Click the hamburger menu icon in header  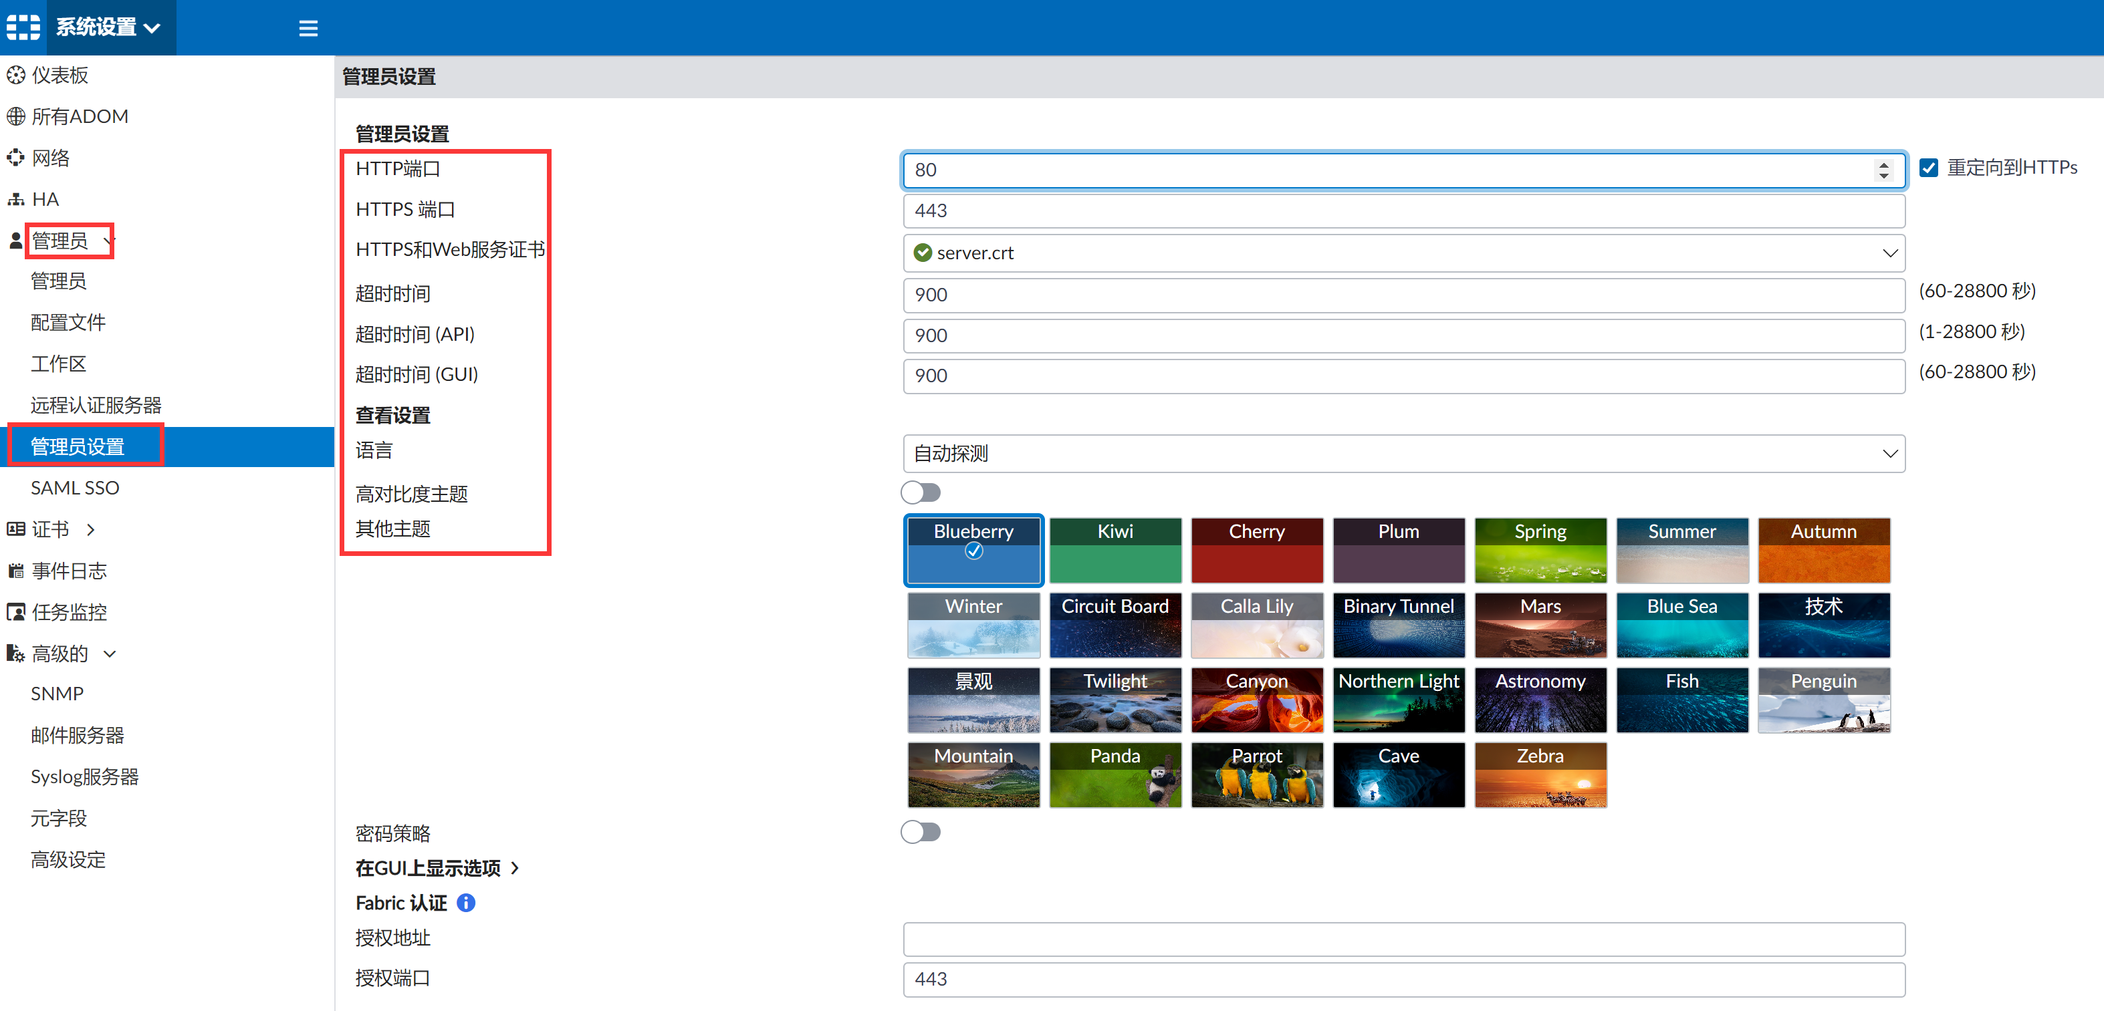tap(308, 29)
